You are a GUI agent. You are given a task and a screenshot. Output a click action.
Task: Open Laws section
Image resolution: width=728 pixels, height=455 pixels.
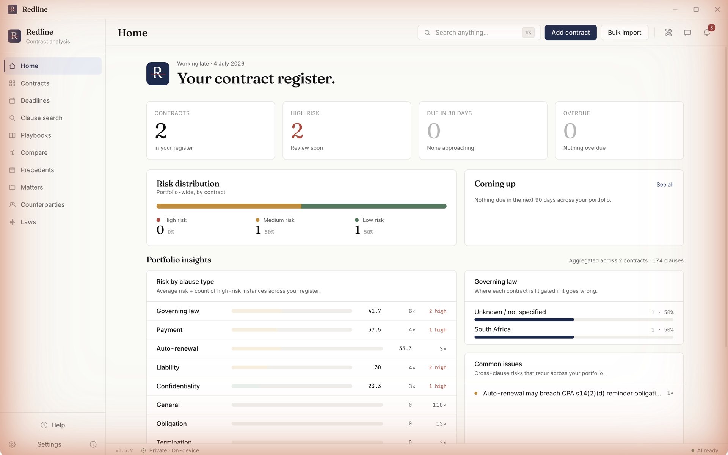53,222
